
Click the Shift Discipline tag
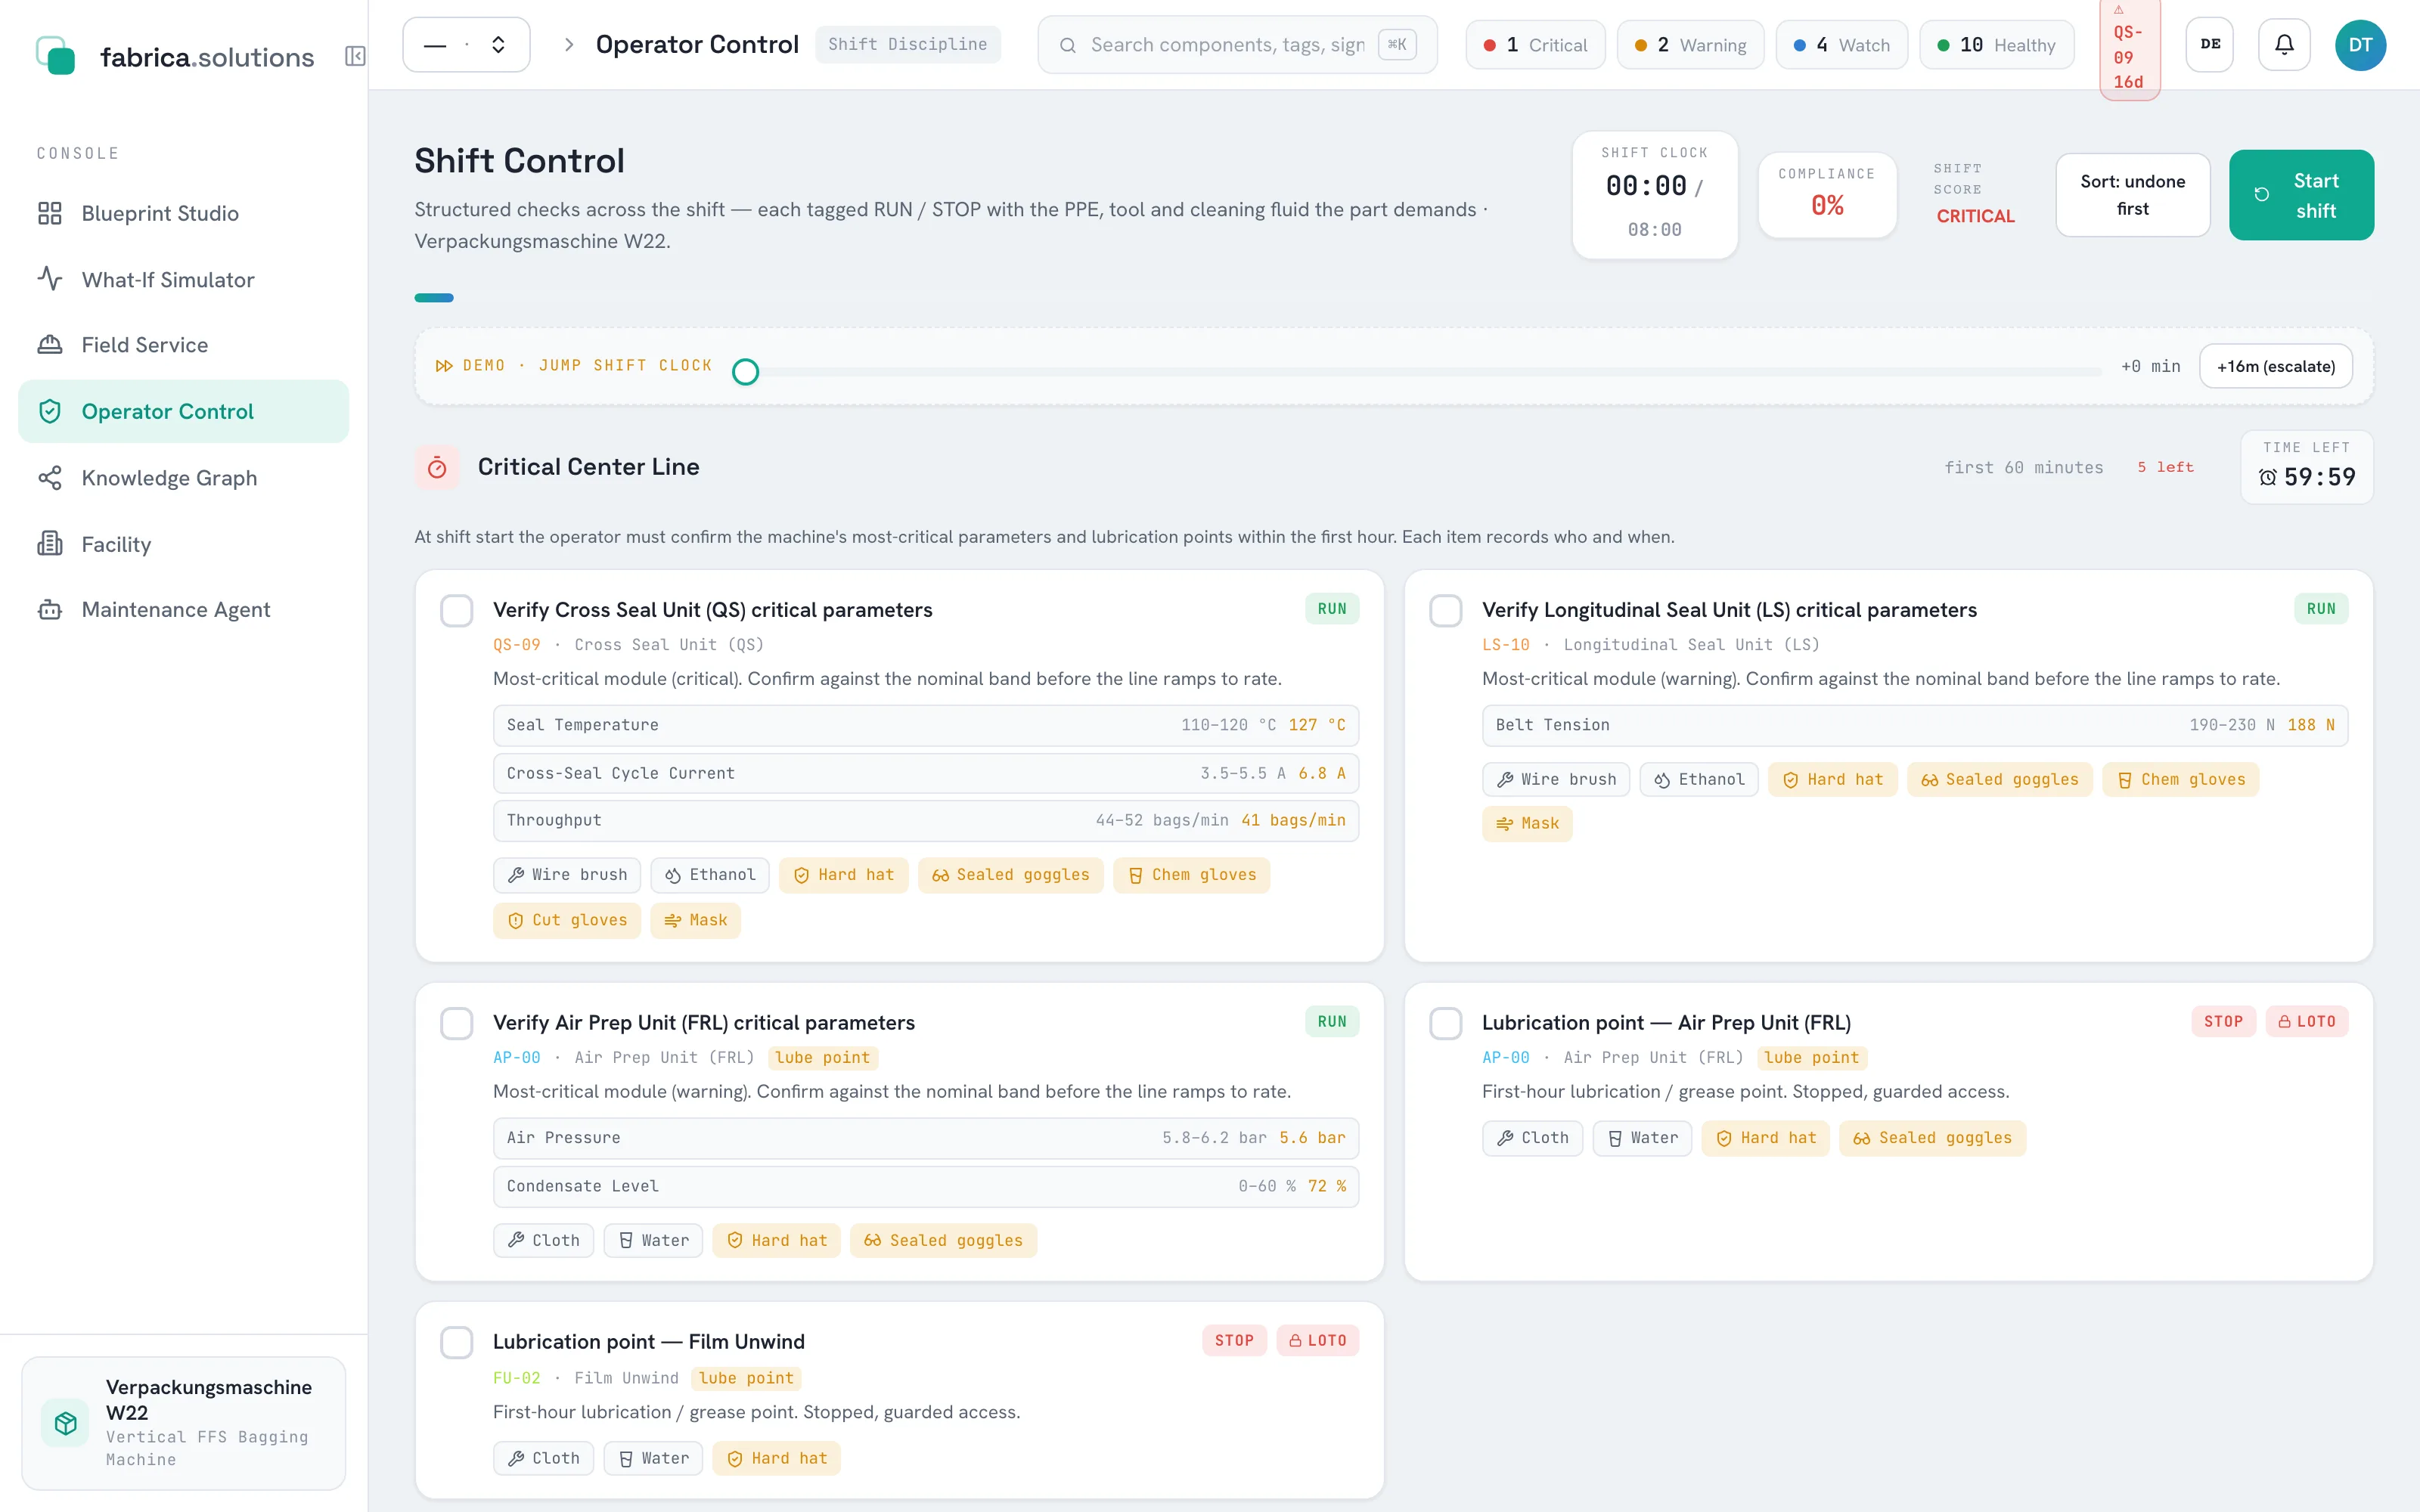tap(907, 45)
